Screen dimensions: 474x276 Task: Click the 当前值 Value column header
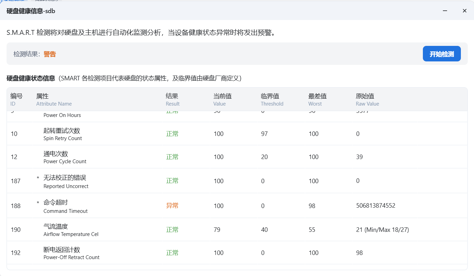pos(222,99)
